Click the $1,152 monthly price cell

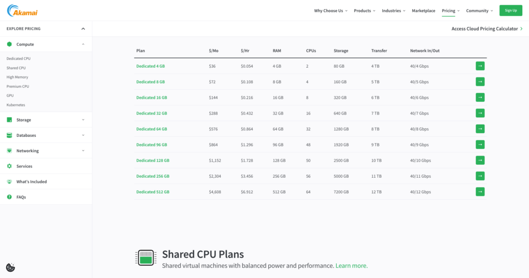[x=215, y=160]
